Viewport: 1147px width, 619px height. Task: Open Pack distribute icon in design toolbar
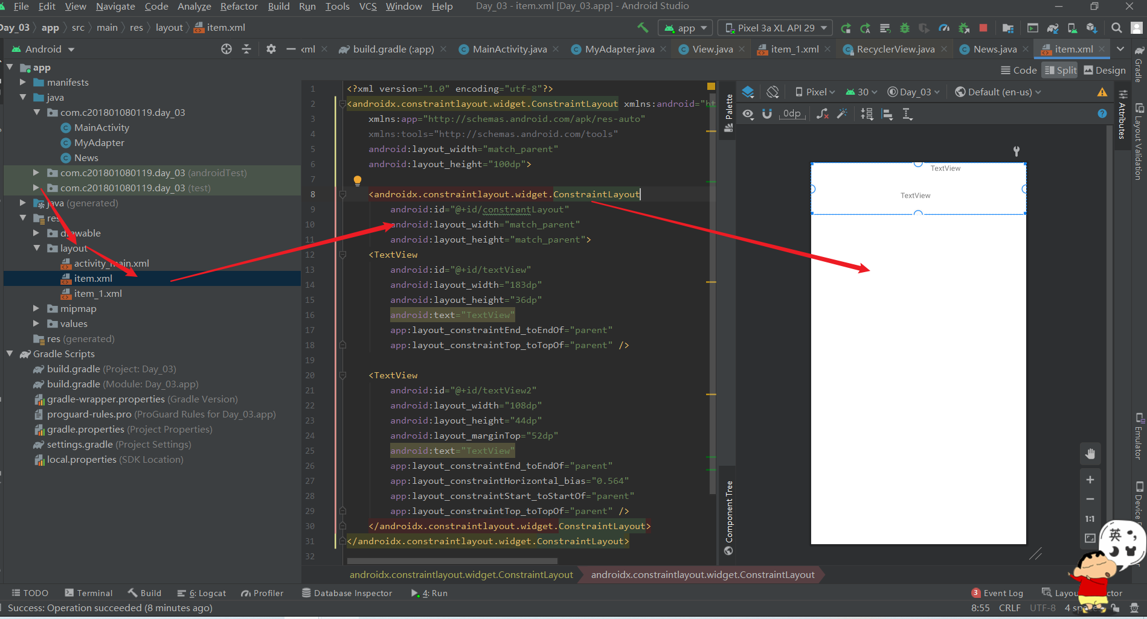coord(867,113)
